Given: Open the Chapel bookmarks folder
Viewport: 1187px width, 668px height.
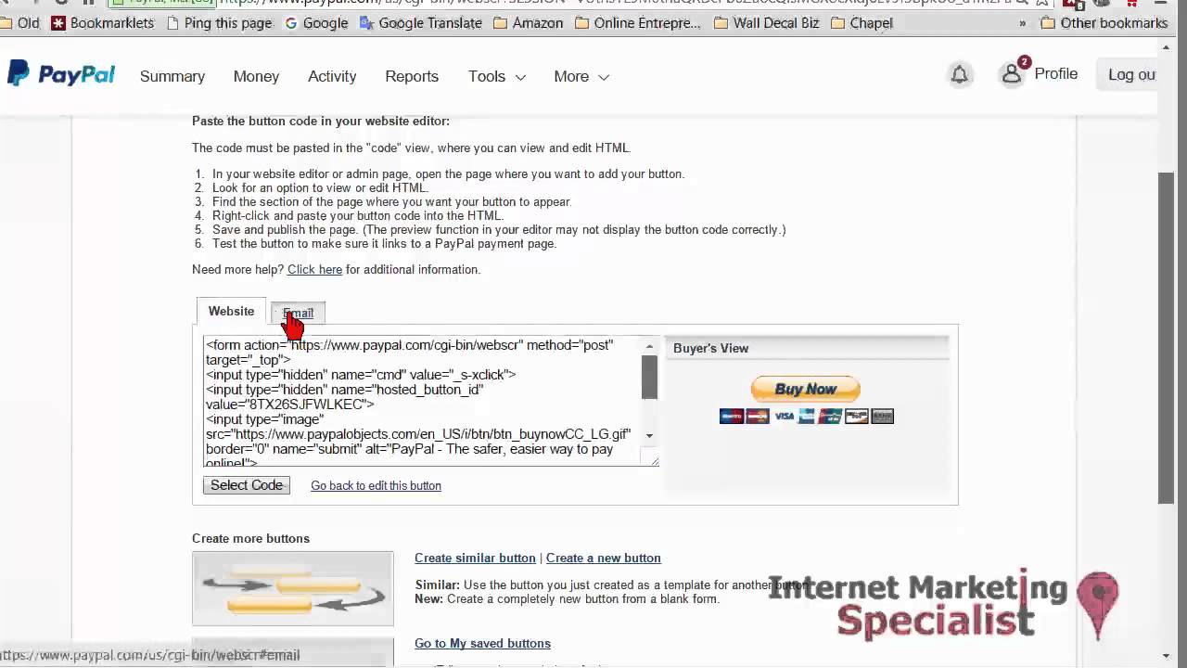Looking at the screenshot, I should point(862,22).
